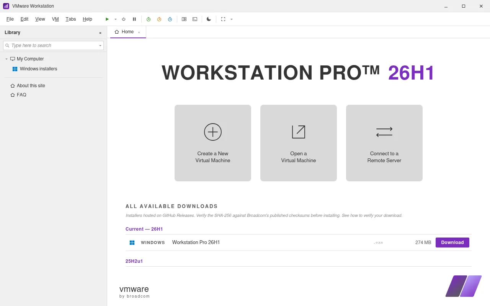Click the 274 MB file size text

(x=423, y=243)
